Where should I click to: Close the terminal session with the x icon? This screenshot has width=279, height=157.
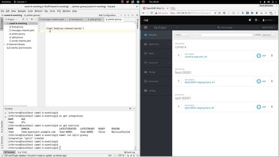[x=6, y=117]
